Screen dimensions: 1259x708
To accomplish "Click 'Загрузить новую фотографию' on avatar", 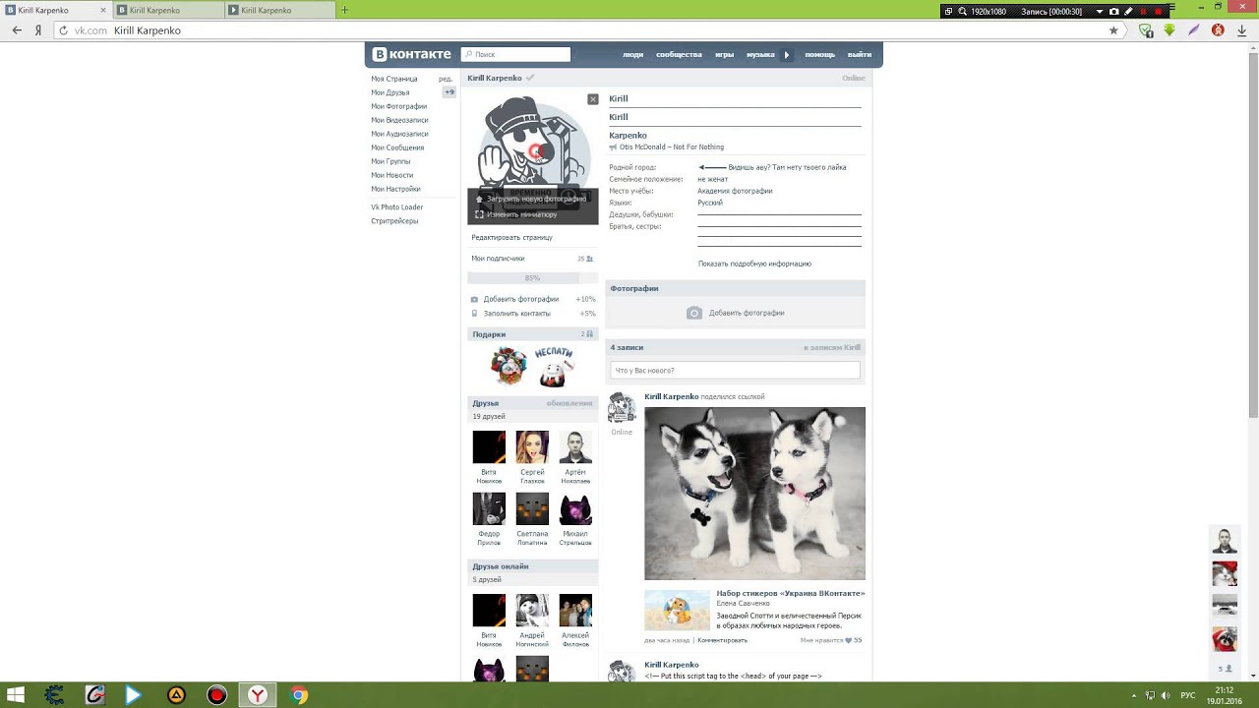I will click(536, 199).
